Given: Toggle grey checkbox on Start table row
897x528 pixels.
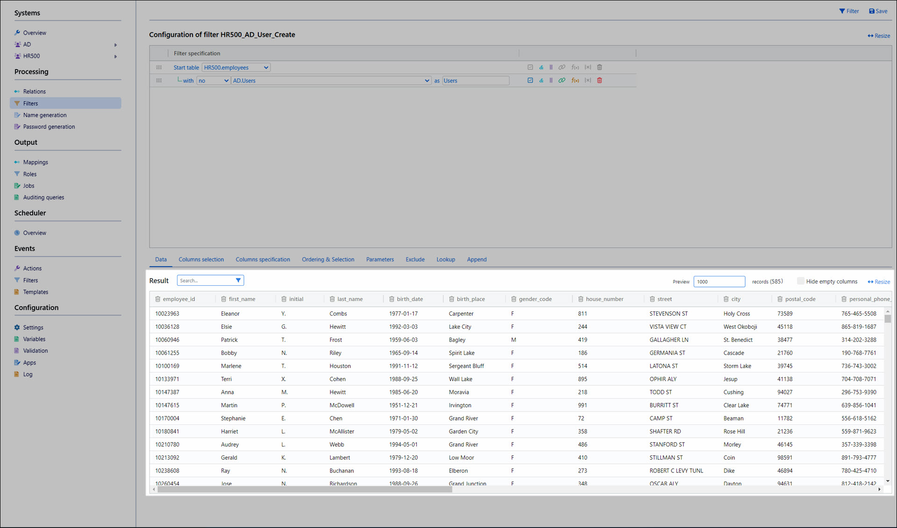Looking at the screenshot, I should 530,67.
